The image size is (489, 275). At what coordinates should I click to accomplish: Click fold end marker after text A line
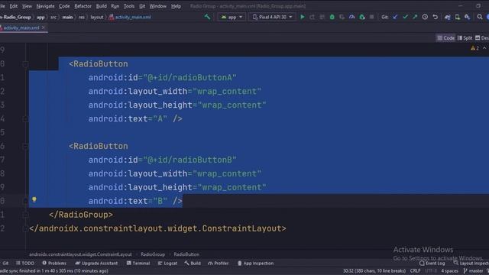pos(25,119)
